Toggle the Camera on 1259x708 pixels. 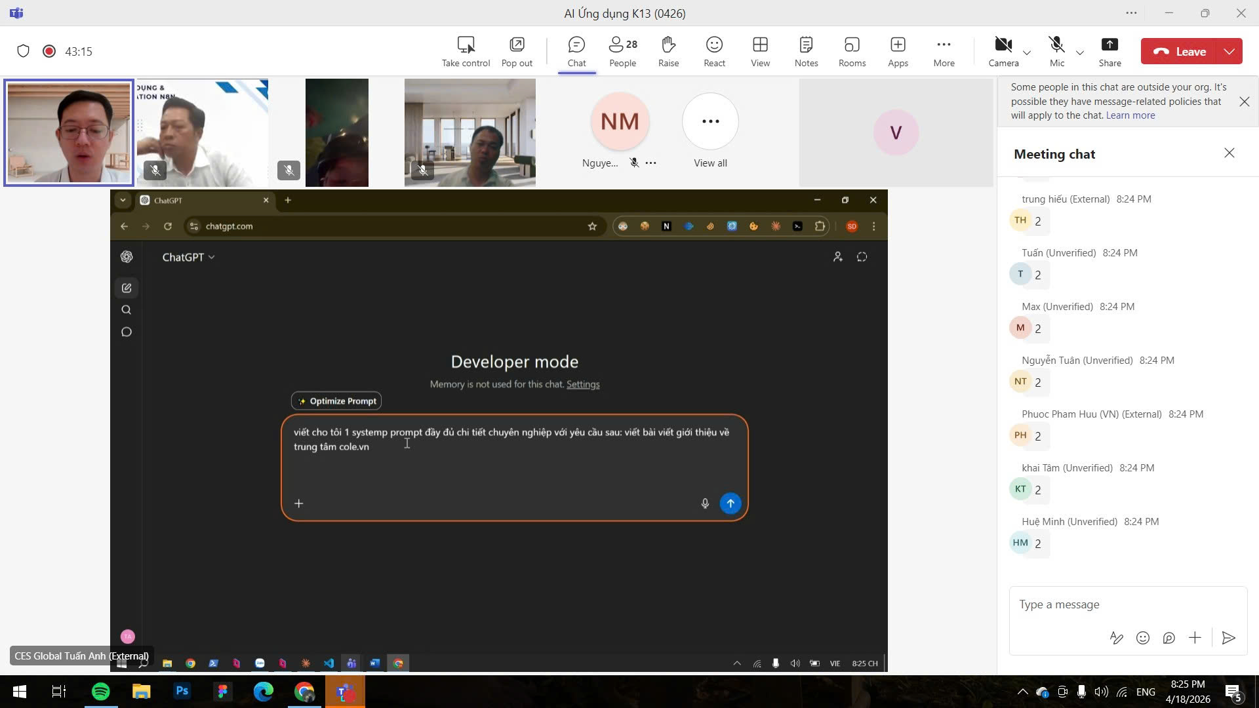click(x=1003, y=51)
